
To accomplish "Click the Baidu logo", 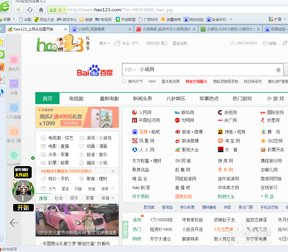I will (95, 70).
